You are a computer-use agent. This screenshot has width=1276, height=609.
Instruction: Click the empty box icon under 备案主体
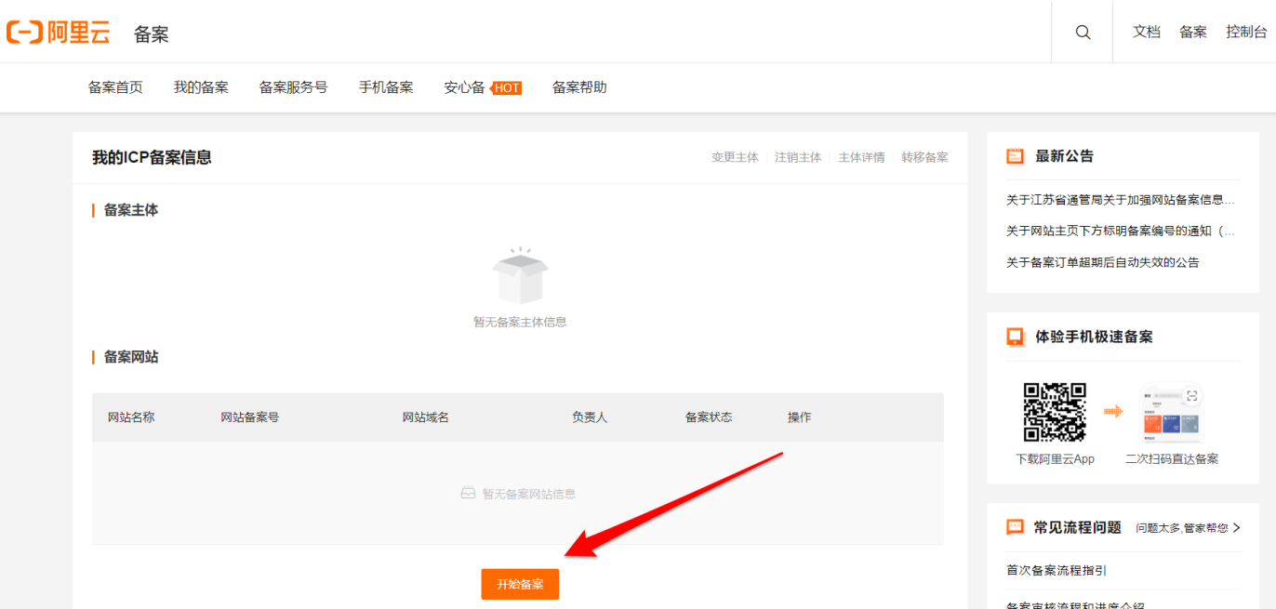[520, 276]
